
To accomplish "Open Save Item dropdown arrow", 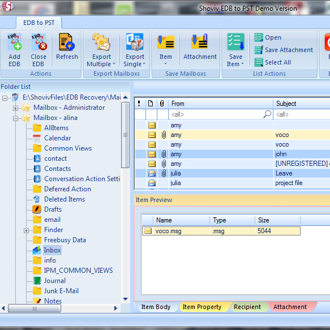I will (242, 64).
